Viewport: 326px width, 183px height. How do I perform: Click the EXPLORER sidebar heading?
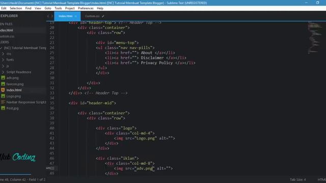[x=9, y=16]
